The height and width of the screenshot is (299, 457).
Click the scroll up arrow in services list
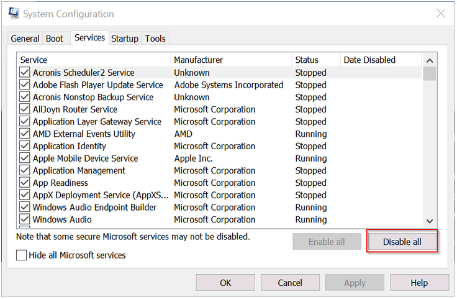pos(430,61)
